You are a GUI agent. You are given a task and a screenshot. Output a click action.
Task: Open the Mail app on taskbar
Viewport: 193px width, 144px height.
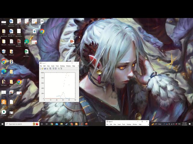pyautogui.click(x=57, y=124)
